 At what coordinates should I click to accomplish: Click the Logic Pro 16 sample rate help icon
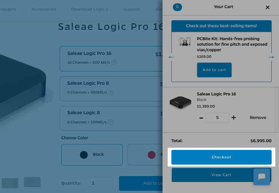(x=114, y=63)
